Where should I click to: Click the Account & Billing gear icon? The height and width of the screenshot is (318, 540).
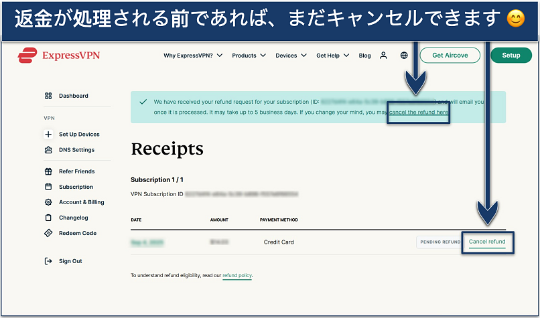pyautogui.click(x=48, y=202)
